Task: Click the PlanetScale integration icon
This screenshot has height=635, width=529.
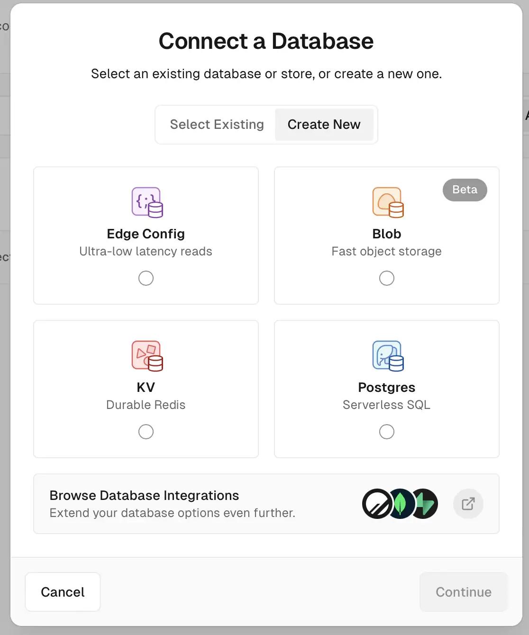Action: click(x=377, y=504)
